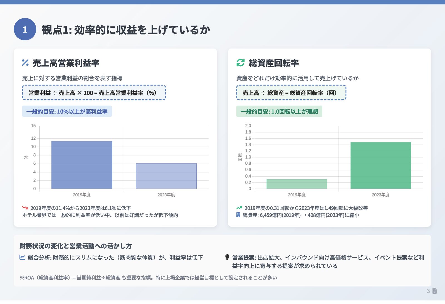Click the 2019年度 label under the right chart

point(297,195)
